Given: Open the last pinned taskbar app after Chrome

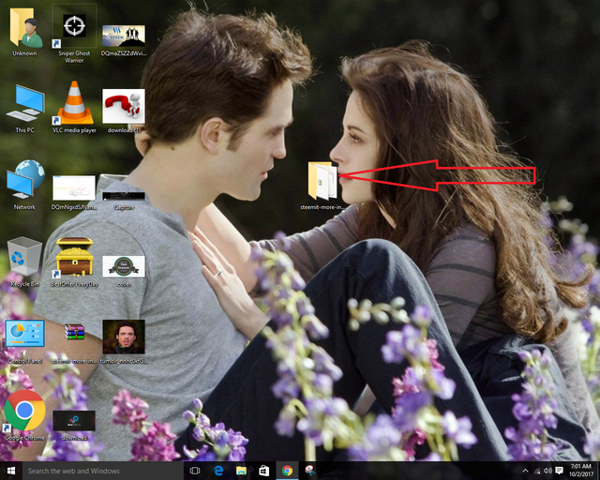Looking at the screenshot, I should pos(310,471).
